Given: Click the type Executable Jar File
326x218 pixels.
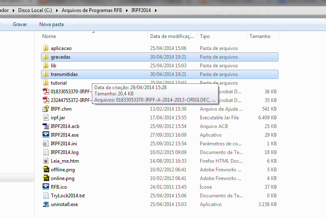Looking at the screenshot, I should 219,118.
